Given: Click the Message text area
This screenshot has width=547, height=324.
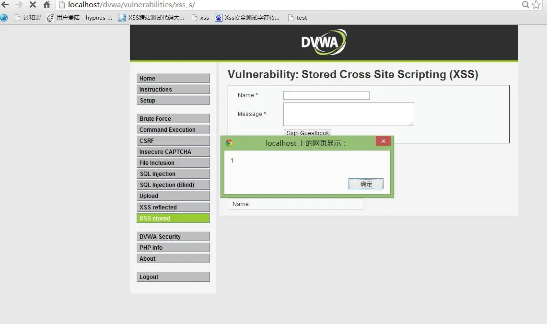Looking at the screenshot, I should (349, 114).
